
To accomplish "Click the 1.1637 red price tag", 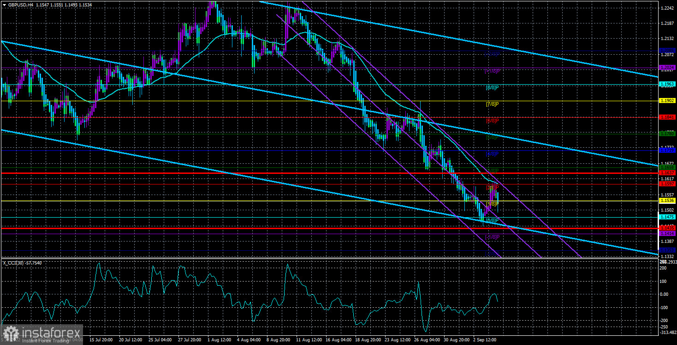I will tap(667, 173).
